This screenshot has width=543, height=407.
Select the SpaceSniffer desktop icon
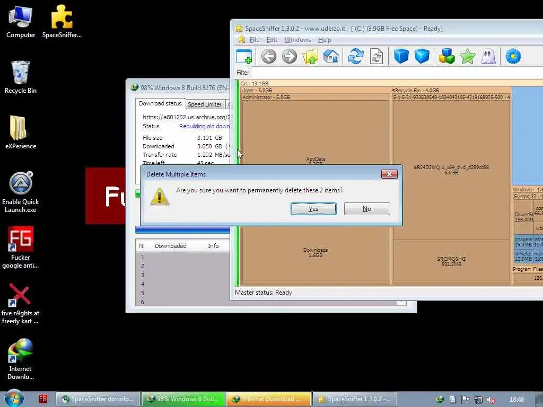click(62, 22)
